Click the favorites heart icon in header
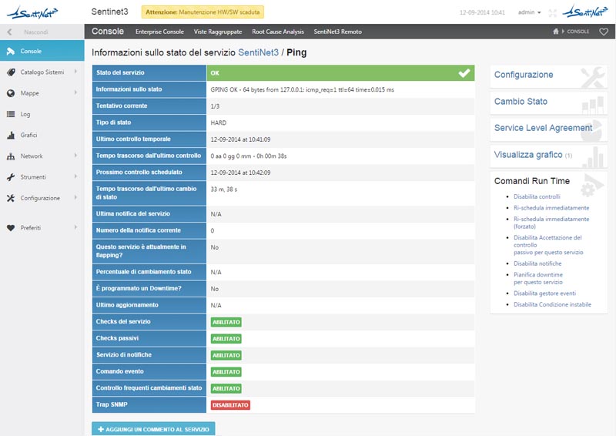616x436 pixels. (x=604, y=32)
